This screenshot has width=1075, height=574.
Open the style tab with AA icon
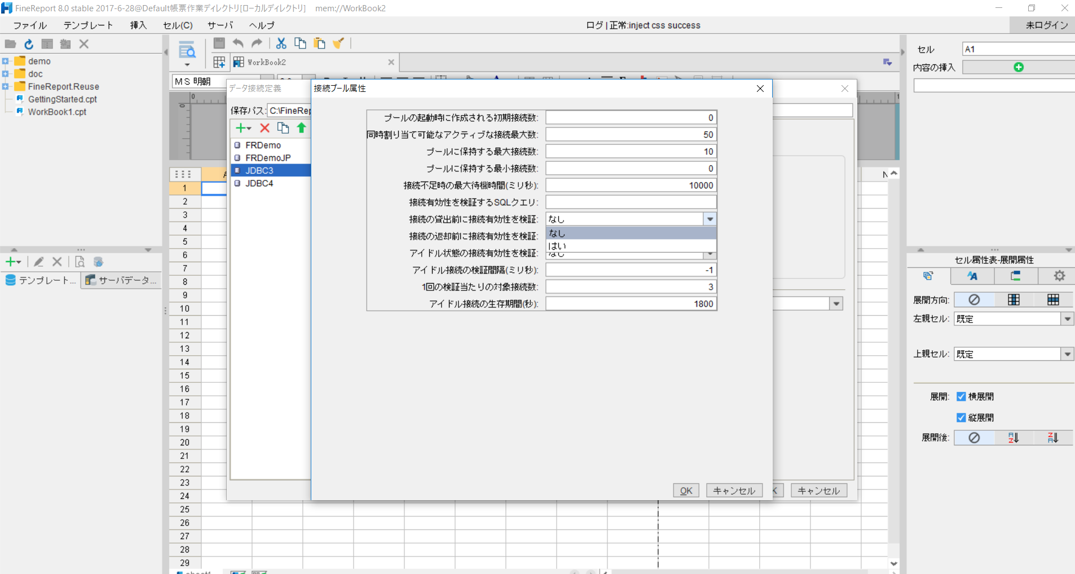(972, 276)
